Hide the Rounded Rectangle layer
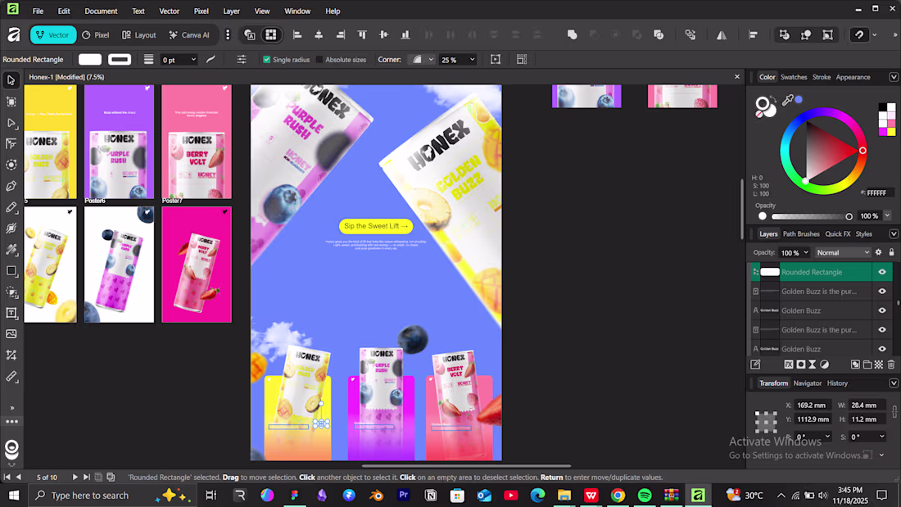Image resolution: width=901 pixels, height=507 pixels. coord(882,272)
